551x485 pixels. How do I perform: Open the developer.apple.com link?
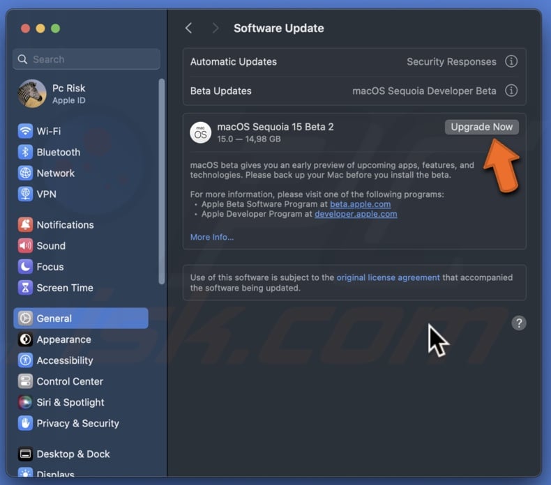pos(356,214)
